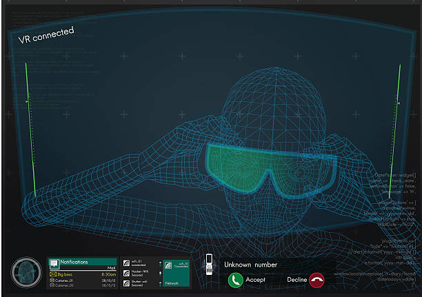The width and height of the screenshot is (422, 297).
Task: Open the Big boss mail envelope icon
Action: click(x=53, y=274)
